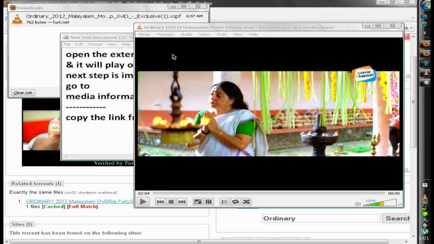434x244 pixels.
Task: Click the [Full Match] label
Action: tap(82, 206)
